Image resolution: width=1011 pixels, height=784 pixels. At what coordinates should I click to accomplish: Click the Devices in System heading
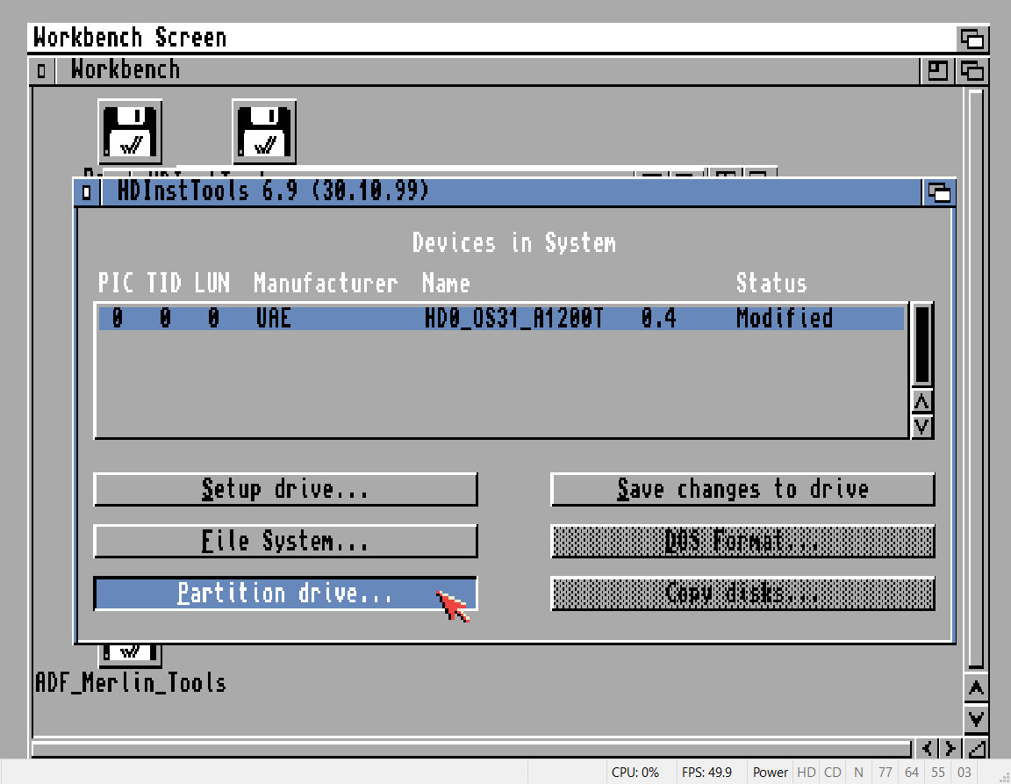click(514, 243)
